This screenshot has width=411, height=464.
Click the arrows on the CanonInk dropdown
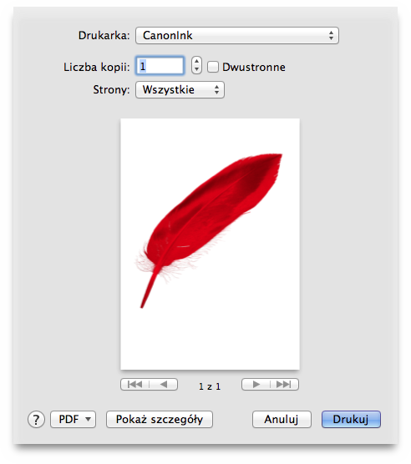click(331, 36)
